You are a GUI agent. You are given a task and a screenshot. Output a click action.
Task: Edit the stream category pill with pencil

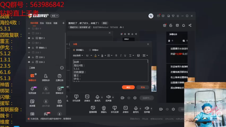(80, 27)
